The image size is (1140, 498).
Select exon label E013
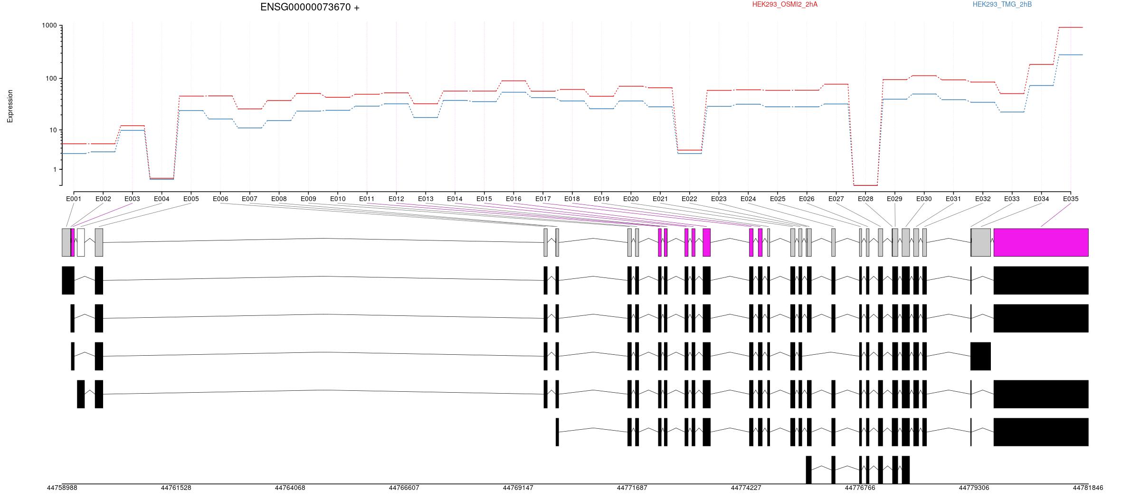[426, 199]
